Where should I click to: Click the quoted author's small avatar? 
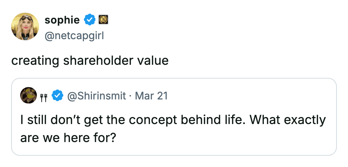29,95
